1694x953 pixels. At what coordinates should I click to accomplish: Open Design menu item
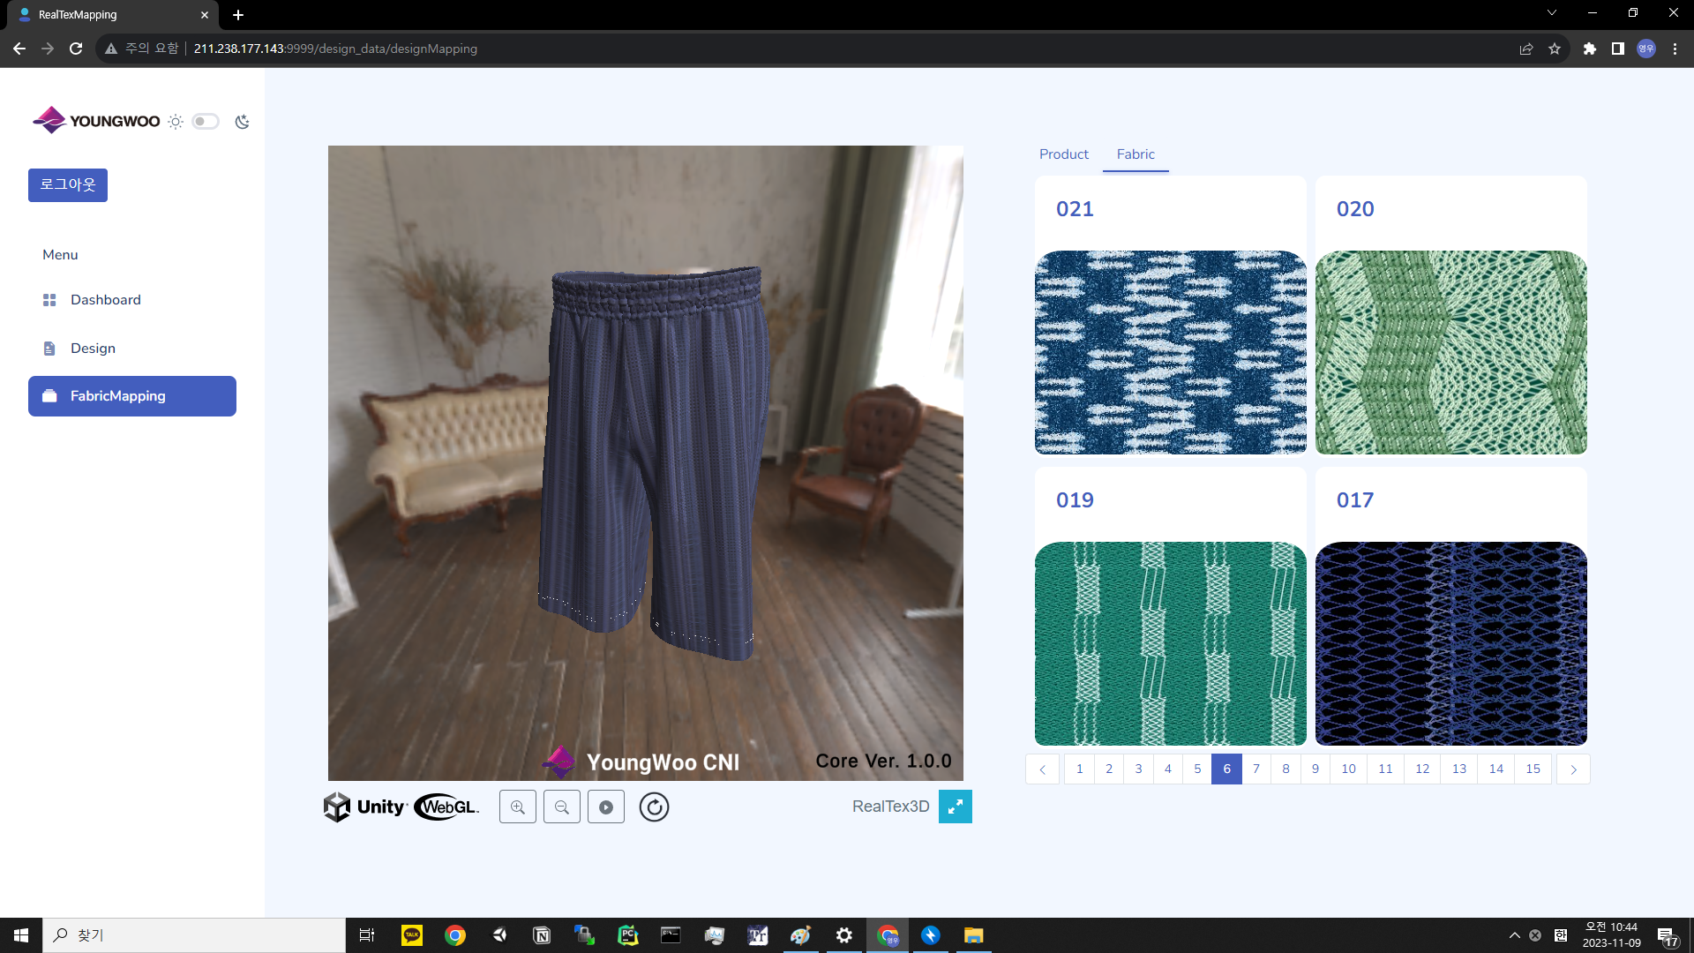click(93, 349)
